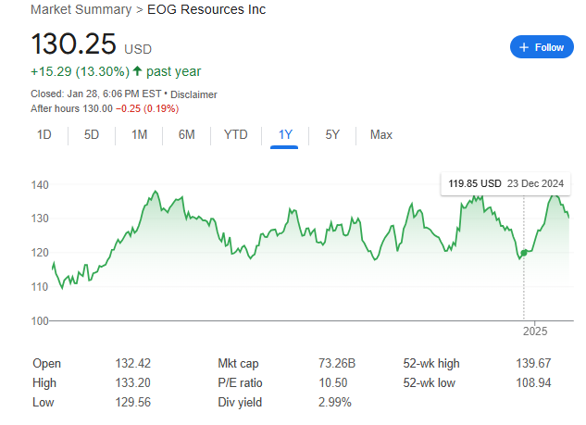Viewport: 586px width, 425px height.
Task: Click the 110 y-axis label
Action: (40, 287)
